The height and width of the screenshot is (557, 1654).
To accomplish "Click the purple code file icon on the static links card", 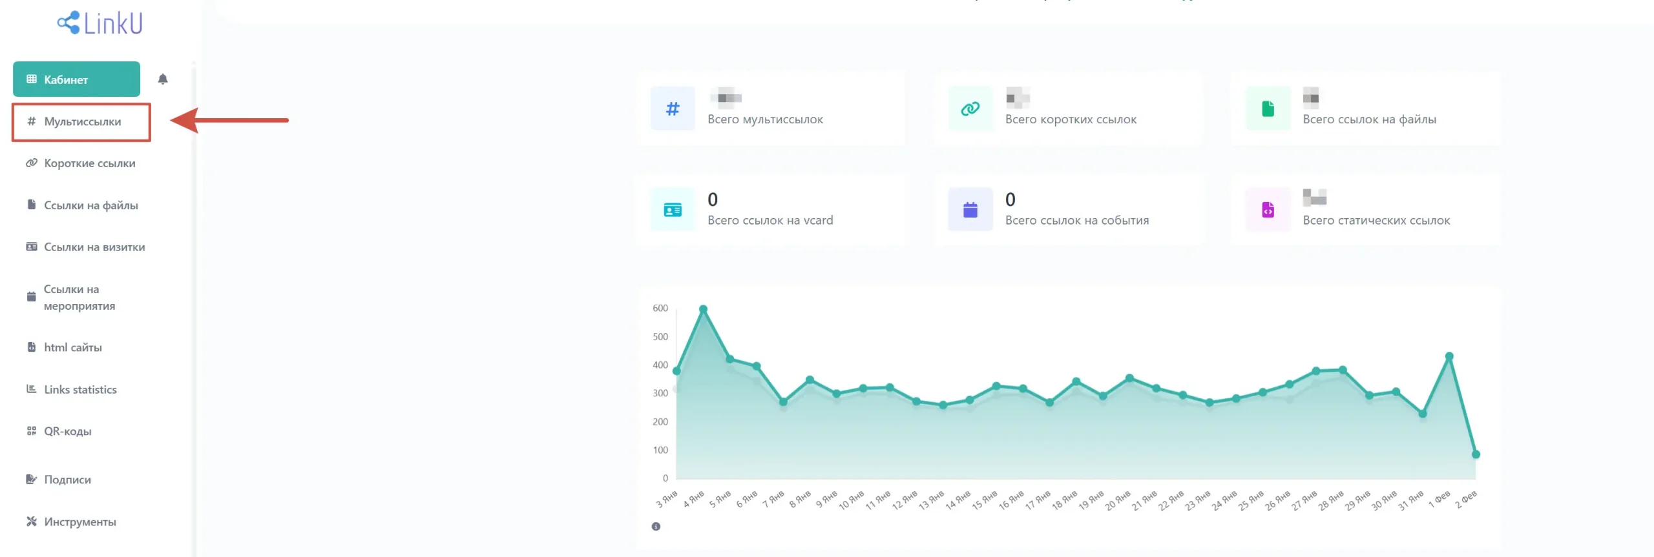I will (1268, 210).
